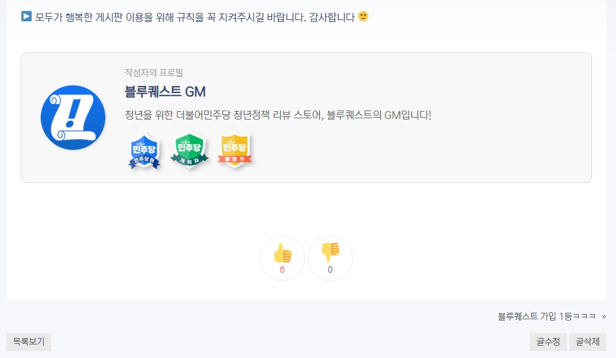Delete the post via 글삭제
The width and height of the screenshot is (616, 358).
coord(588,341)
